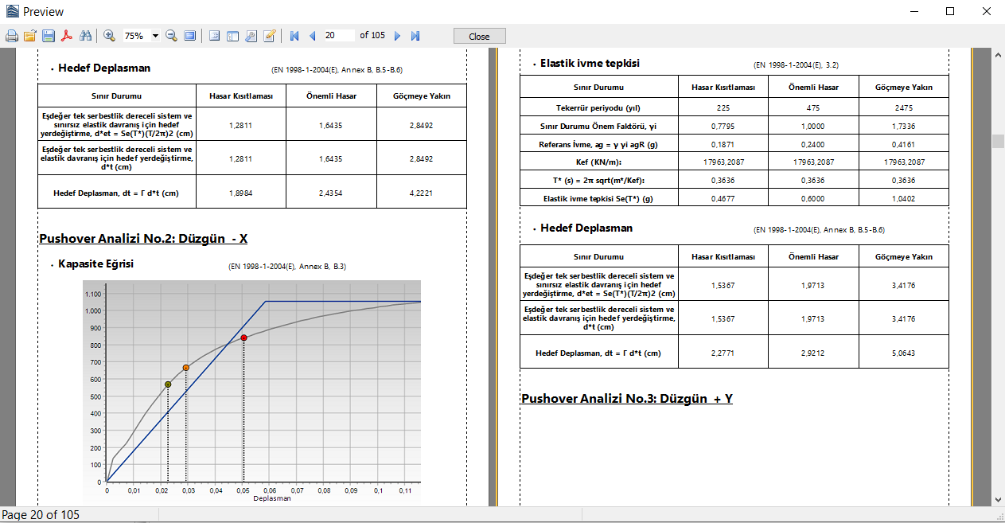Go to the previous page
1005x523 pixels.
[x=312, y=36]
